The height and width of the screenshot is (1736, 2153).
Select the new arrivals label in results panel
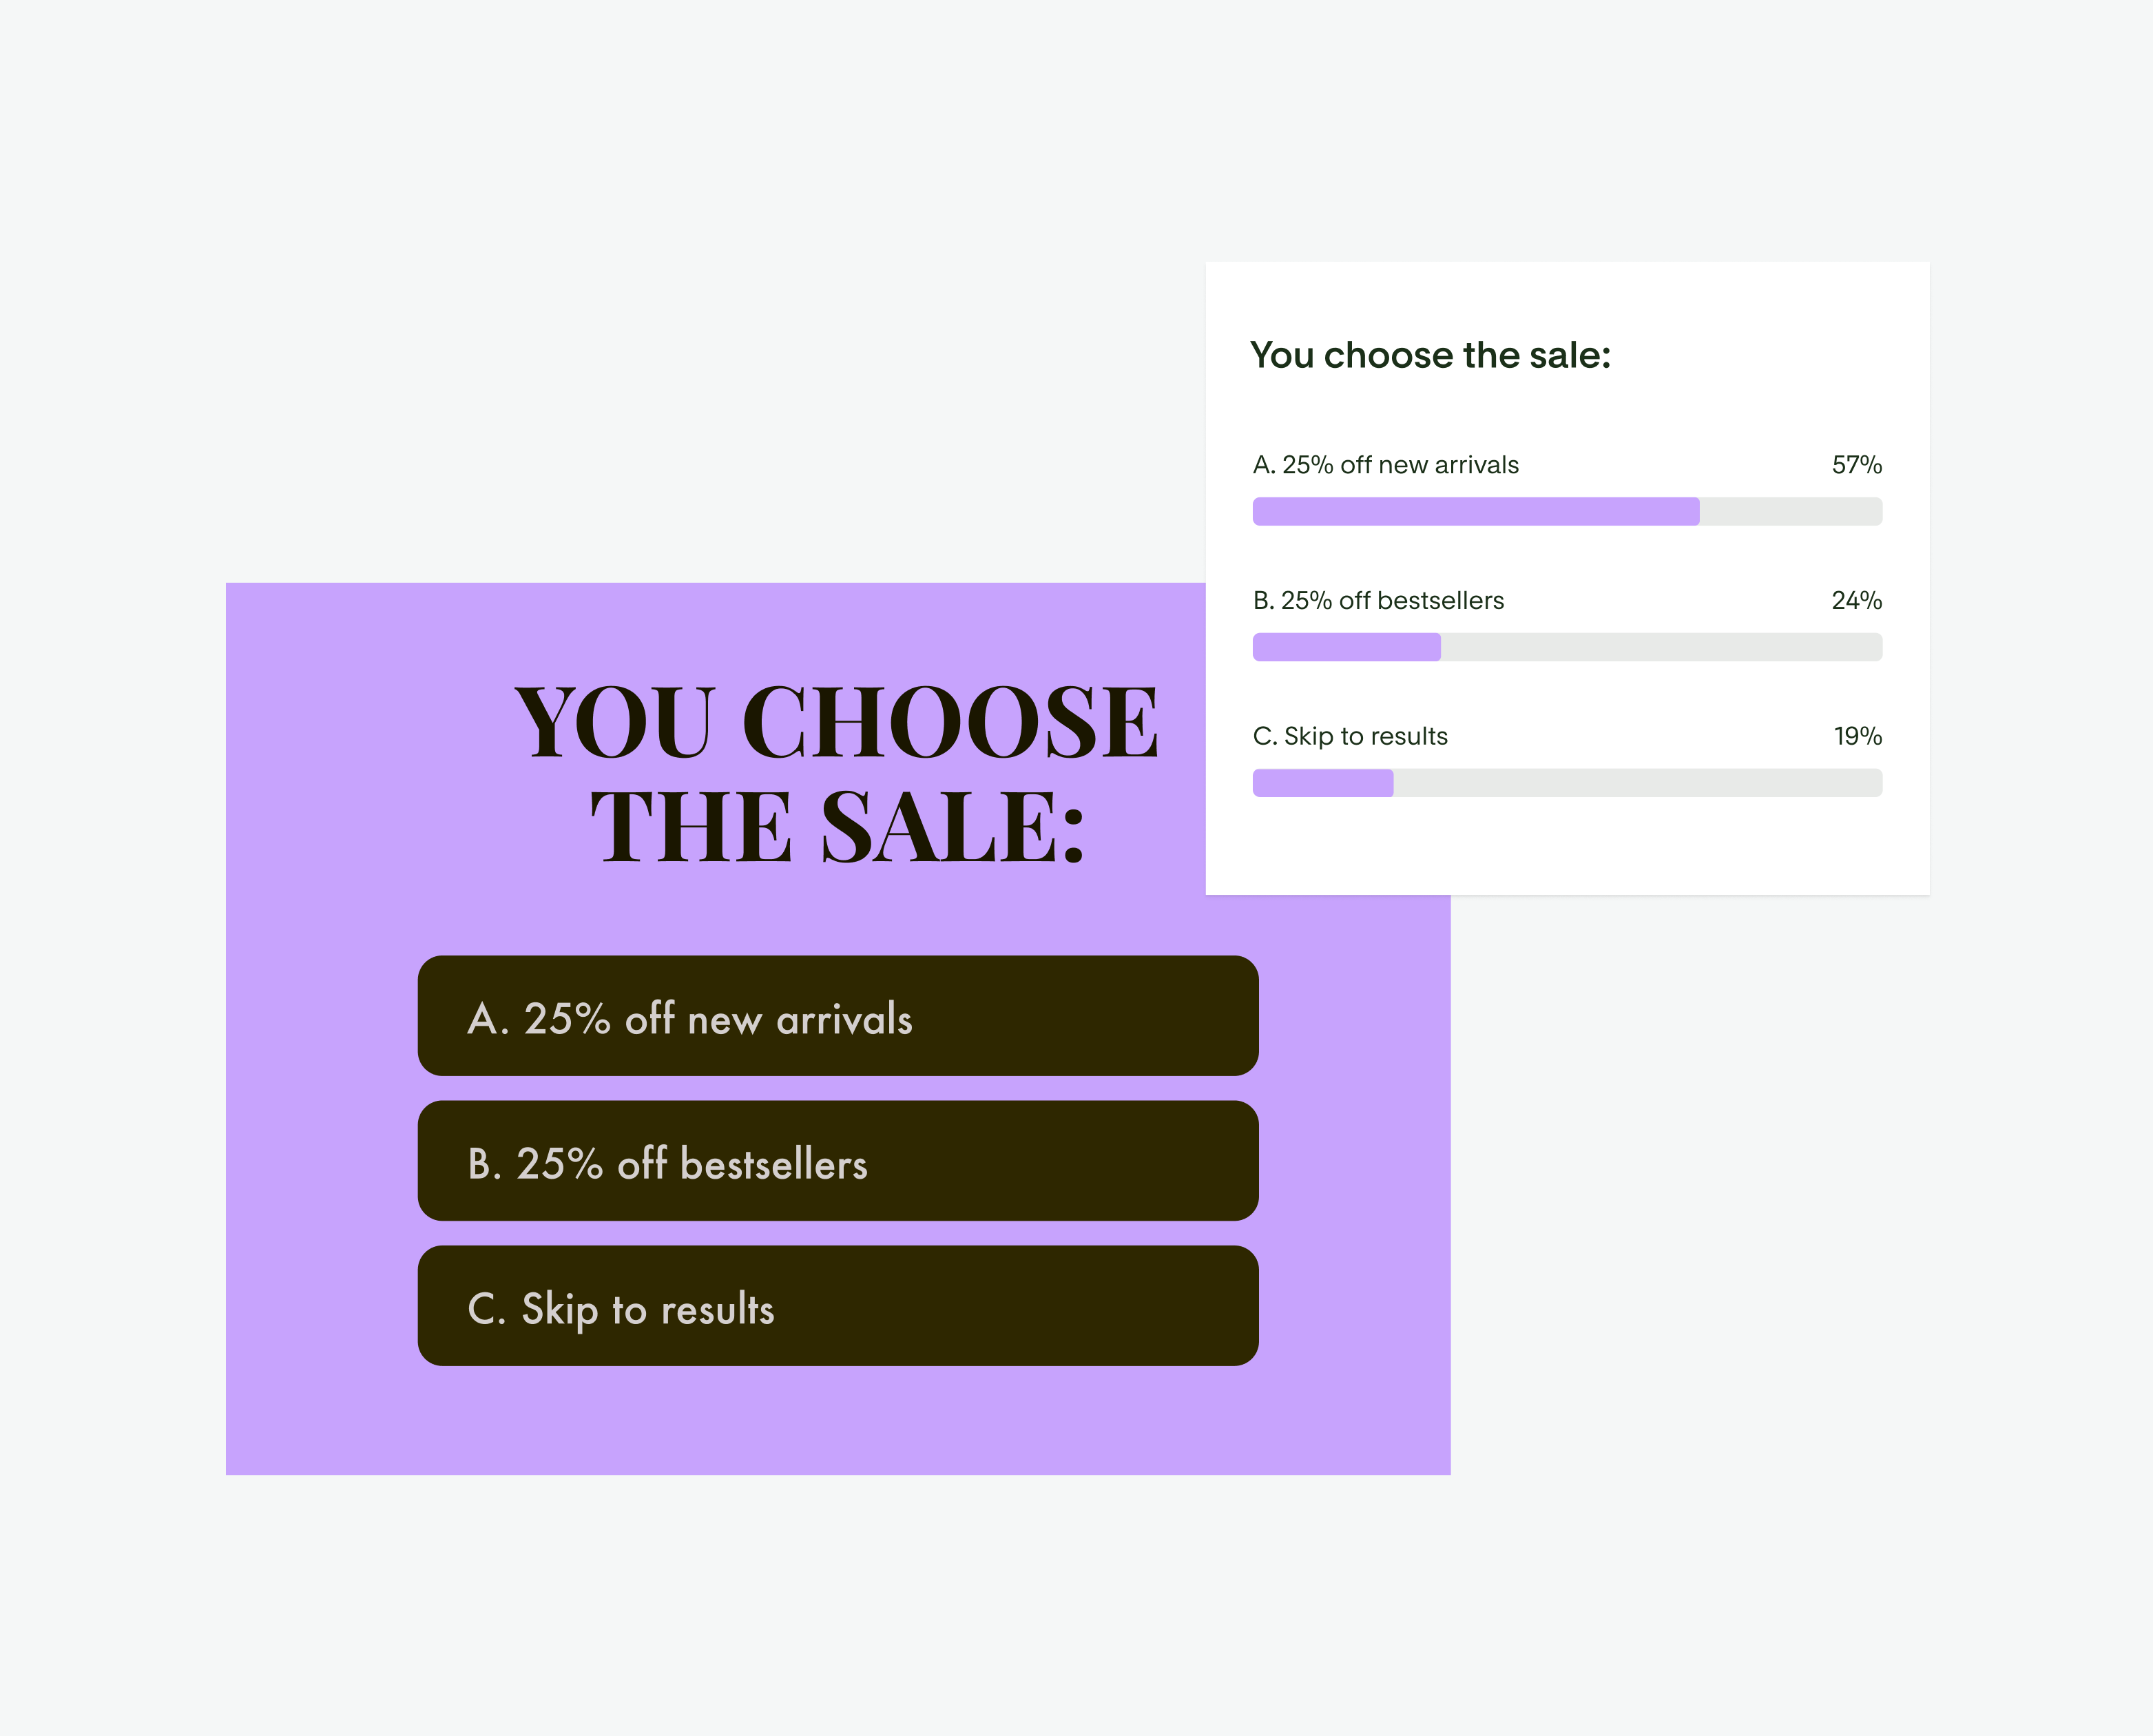click(x=1385, y=465)
